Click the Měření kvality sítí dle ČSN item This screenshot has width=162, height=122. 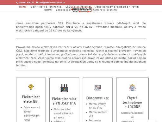[x=97, y=106]
